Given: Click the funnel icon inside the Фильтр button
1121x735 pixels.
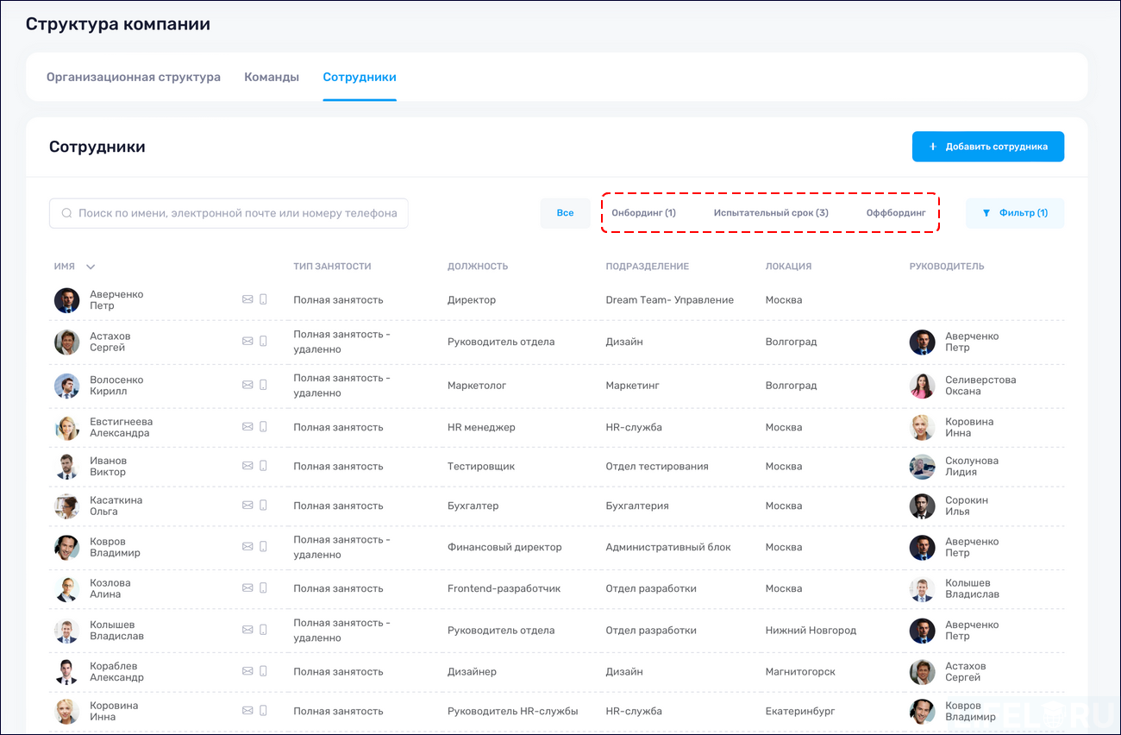Looking at the screenshot, I should [986, 212].
